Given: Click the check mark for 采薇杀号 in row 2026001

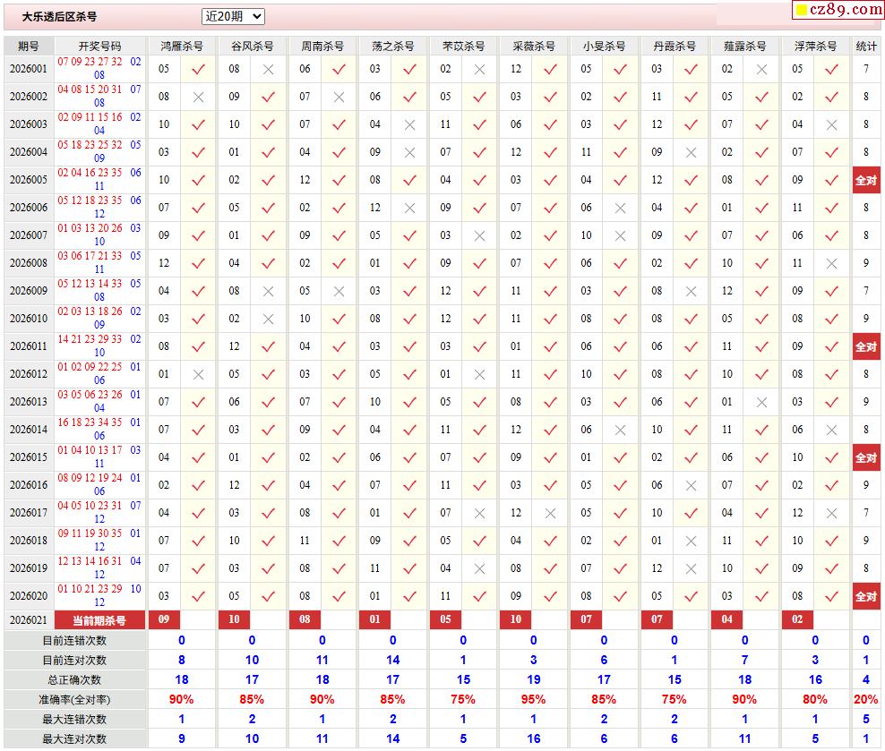Looking at the screenshot, I should [x=550, y=69].
